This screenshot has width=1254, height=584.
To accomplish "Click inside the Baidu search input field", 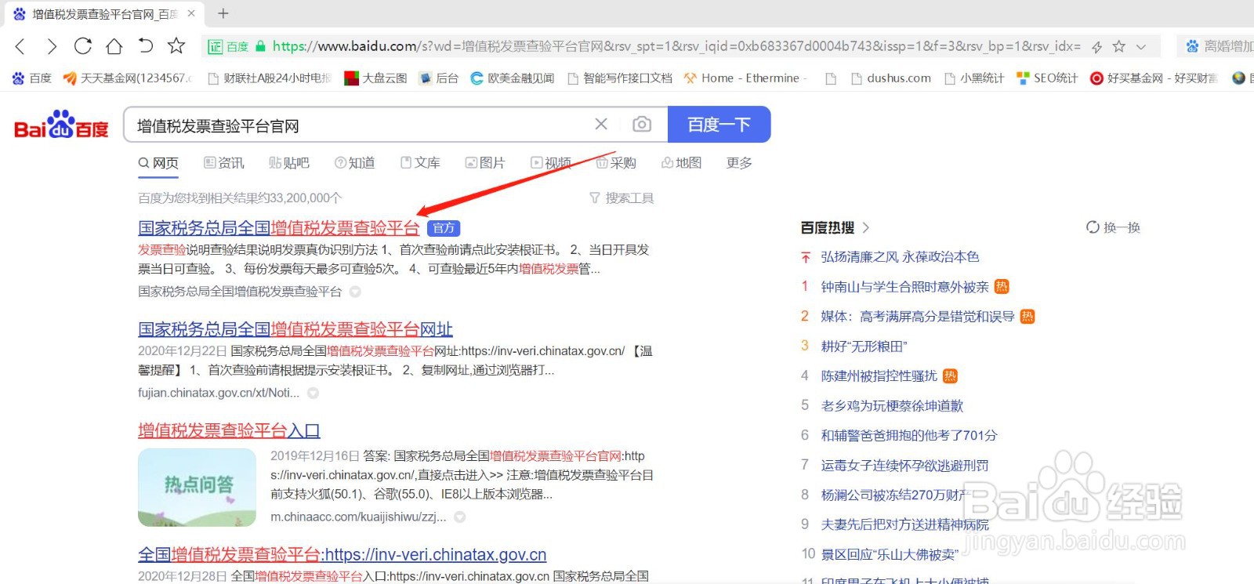I will [361, 125].
